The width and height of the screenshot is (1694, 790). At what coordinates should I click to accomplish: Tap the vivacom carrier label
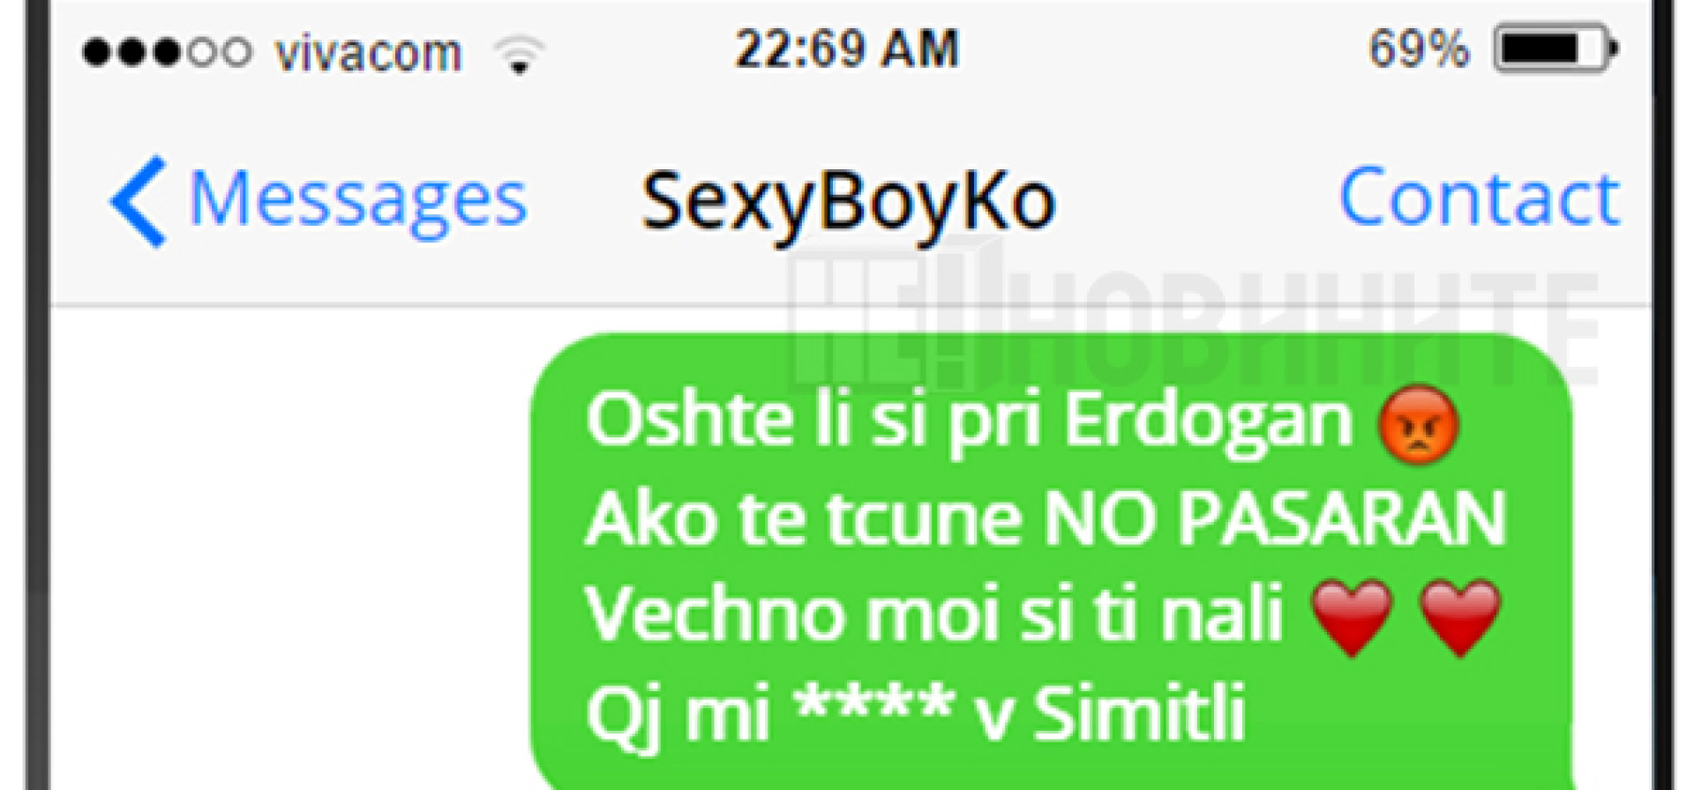pyautogui.click(x=368, y=53)
